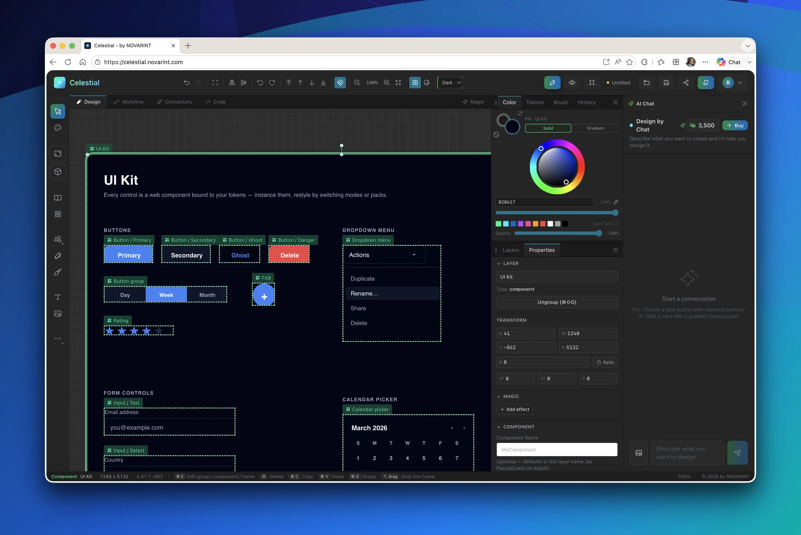Select the pointer selection tool

click(x=58, y=111)
